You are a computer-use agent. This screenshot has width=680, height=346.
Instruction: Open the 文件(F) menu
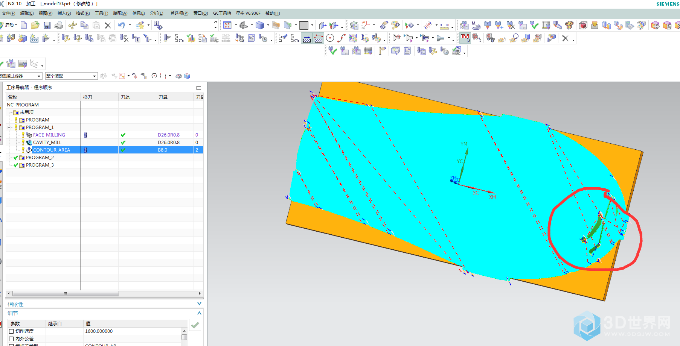coord(8,13)
